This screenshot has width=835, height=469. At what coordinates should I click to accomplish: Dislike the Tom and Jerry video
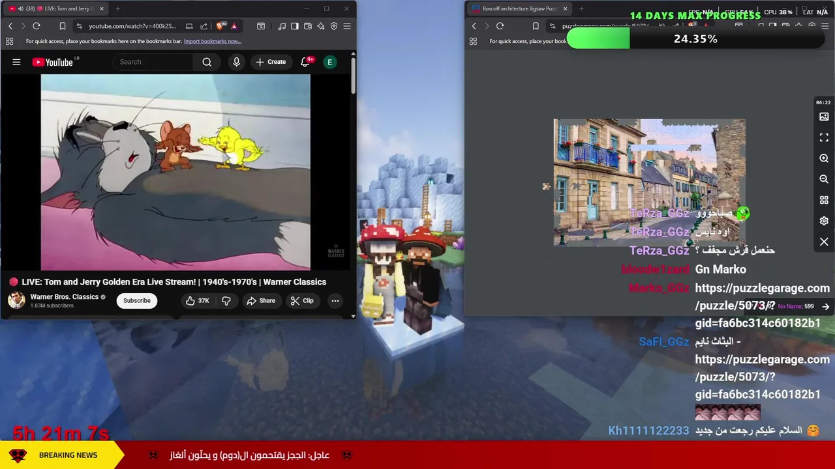(226, 300)
